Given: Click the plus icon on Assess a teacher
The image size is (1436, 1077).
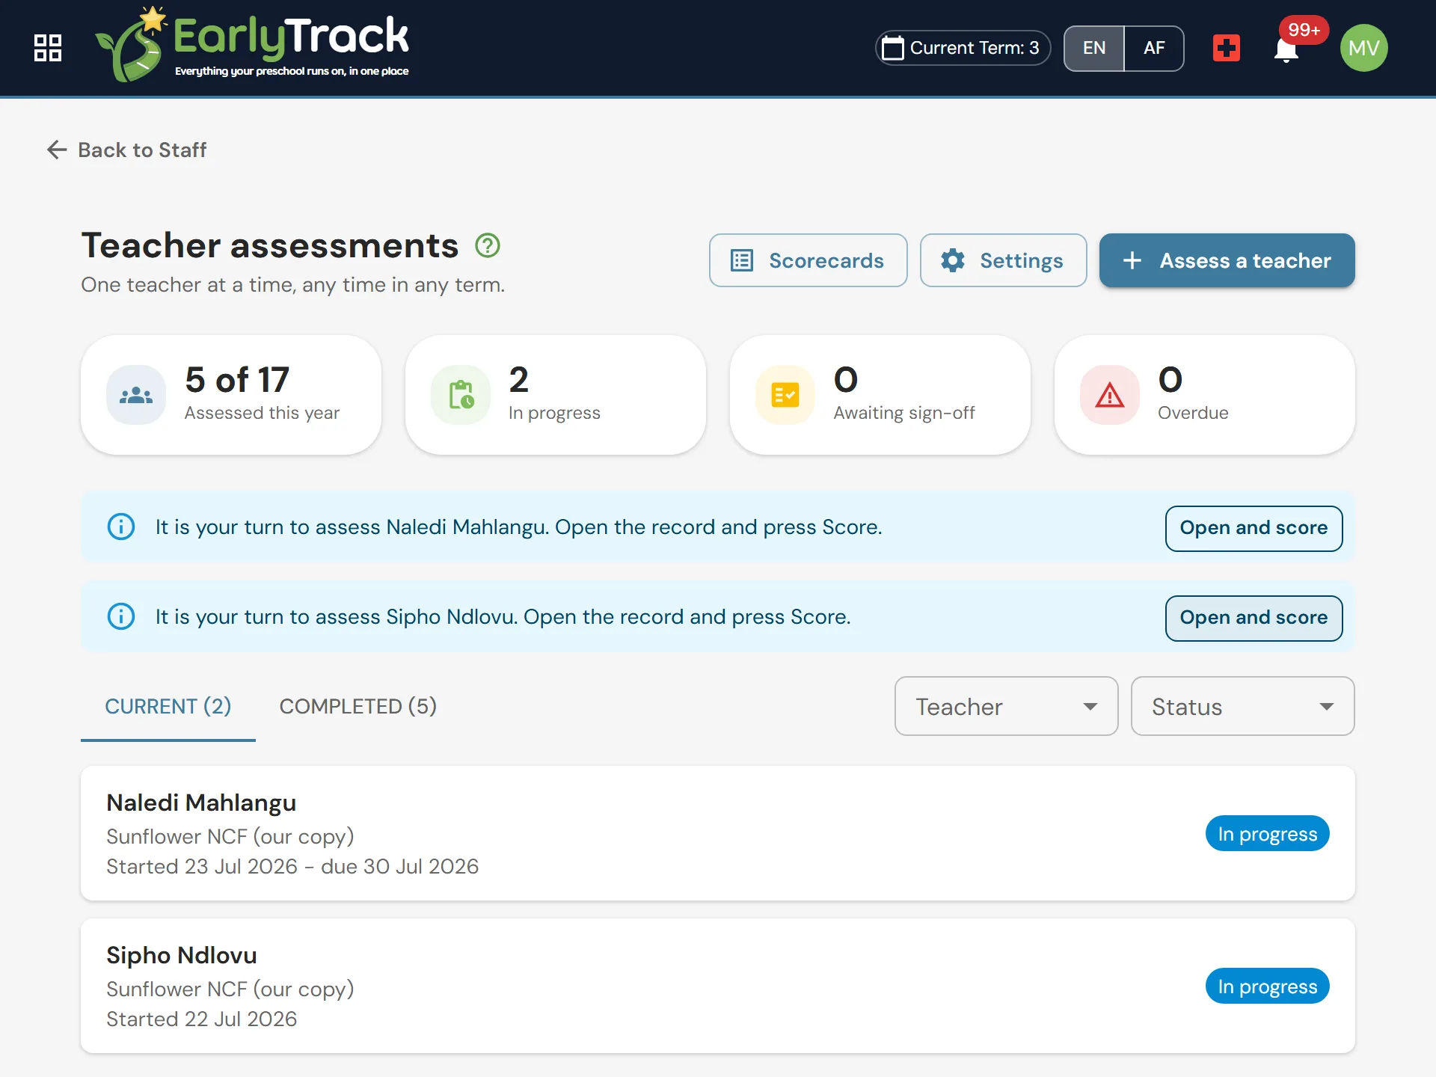Looking at the screenshot, I should pyautogui.click(x=1132, y=260).
